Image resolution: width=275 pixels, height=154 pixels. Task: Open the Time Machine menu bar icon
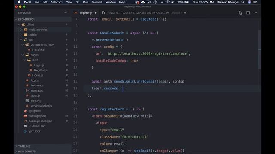click(x=155, y=2)
